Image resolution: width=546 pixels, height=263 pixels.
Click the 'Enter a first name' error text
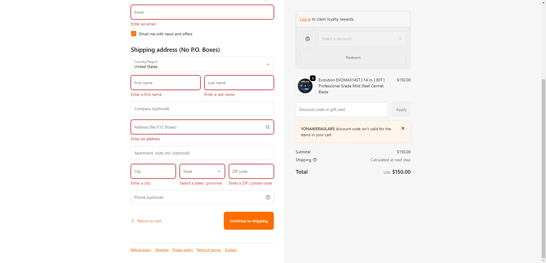pos(146,95)
